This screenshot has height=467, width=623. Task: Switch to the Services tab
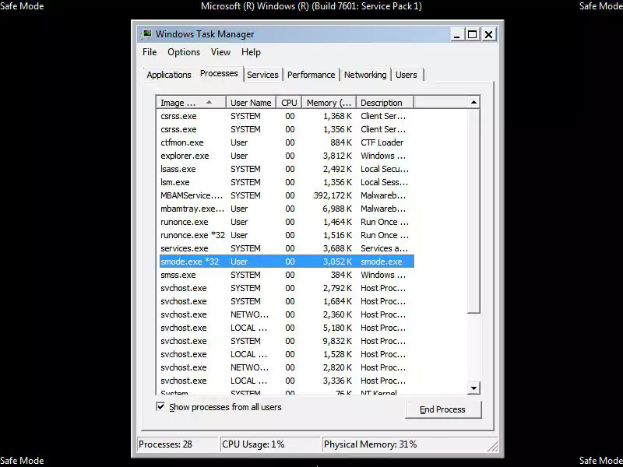click(262, 75)
